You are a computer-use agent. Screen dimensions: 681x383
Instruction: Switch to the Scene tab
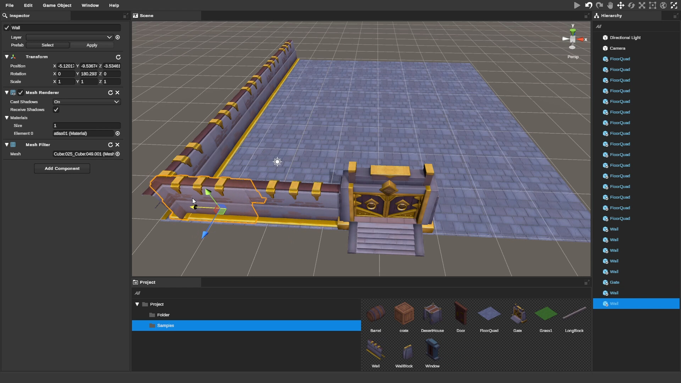(x=146, y=16)
